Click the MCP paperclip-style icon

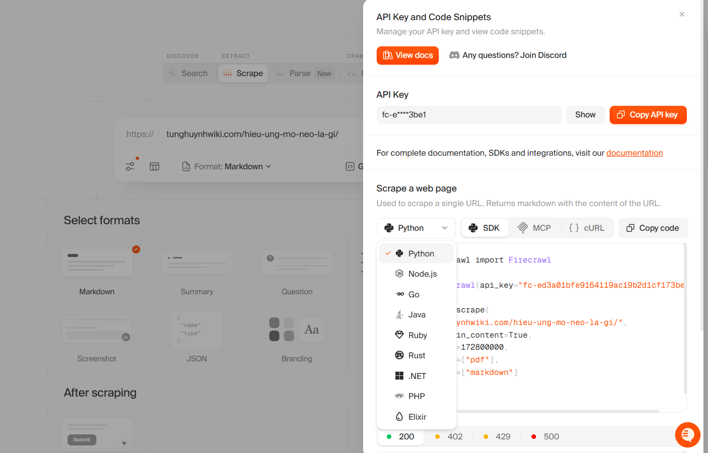click(522, 228)
